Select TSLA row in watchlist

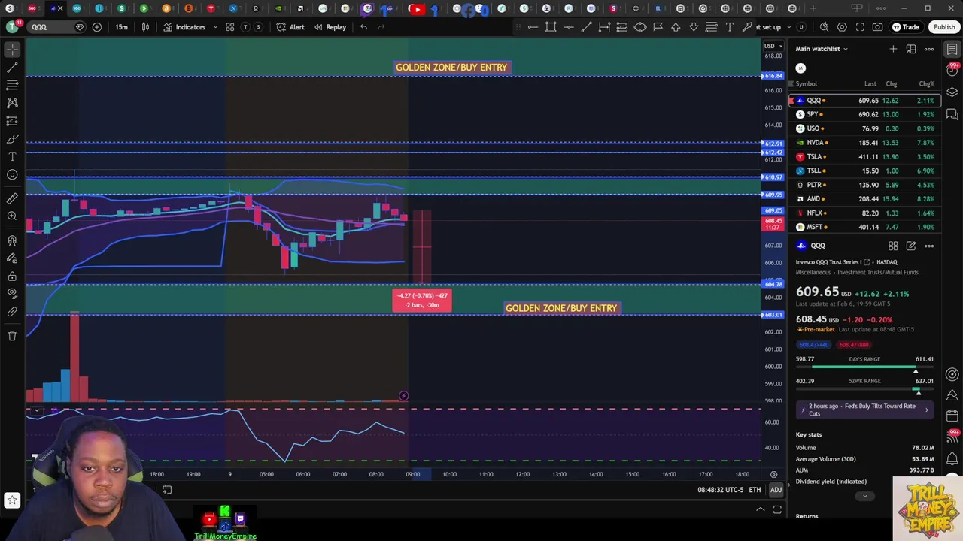tap(864, 156)
